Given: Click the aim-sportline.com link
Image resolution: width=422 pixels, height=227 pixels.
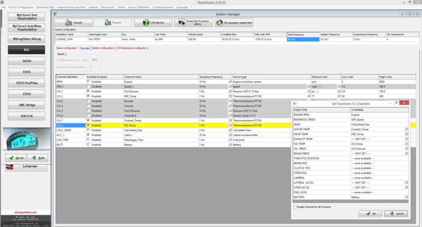Looking at the screenshot, I should tap(25, 212).
